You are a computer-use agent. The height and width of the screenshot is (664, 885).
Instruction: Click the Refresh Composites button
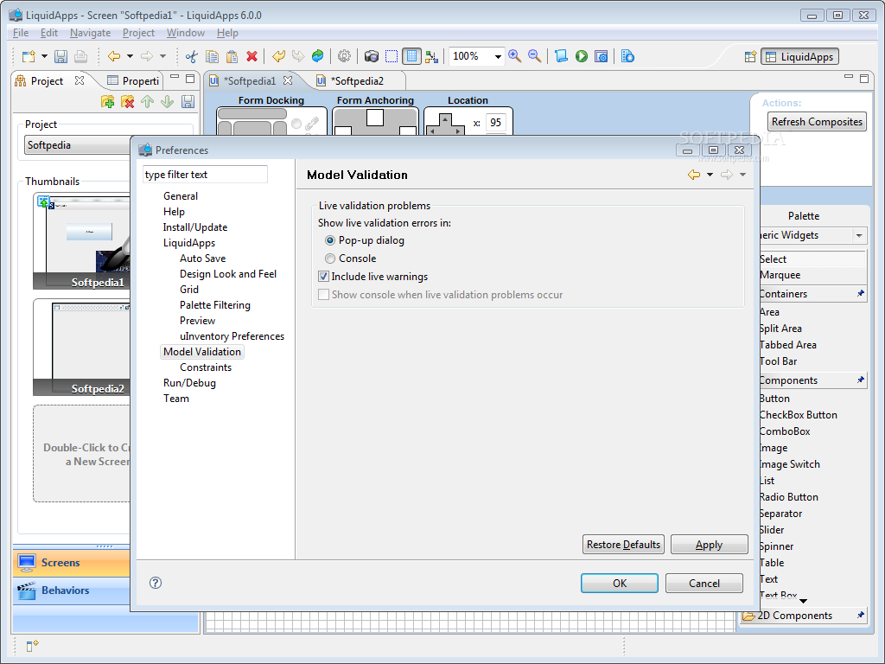[x=817, y=122]
